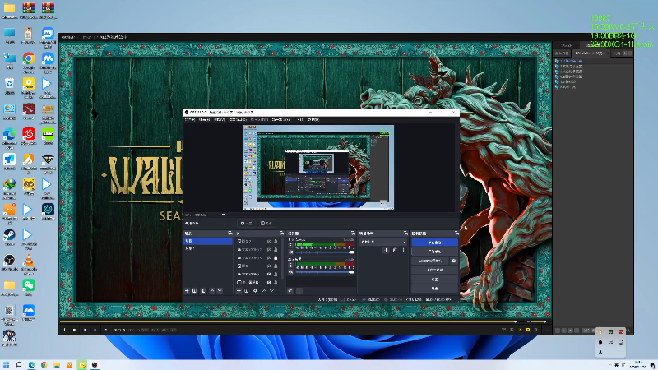This screenshot has width=658, height=370.
Task: Move scene down in OBS Scenes dock
Action: pos(220,291)
